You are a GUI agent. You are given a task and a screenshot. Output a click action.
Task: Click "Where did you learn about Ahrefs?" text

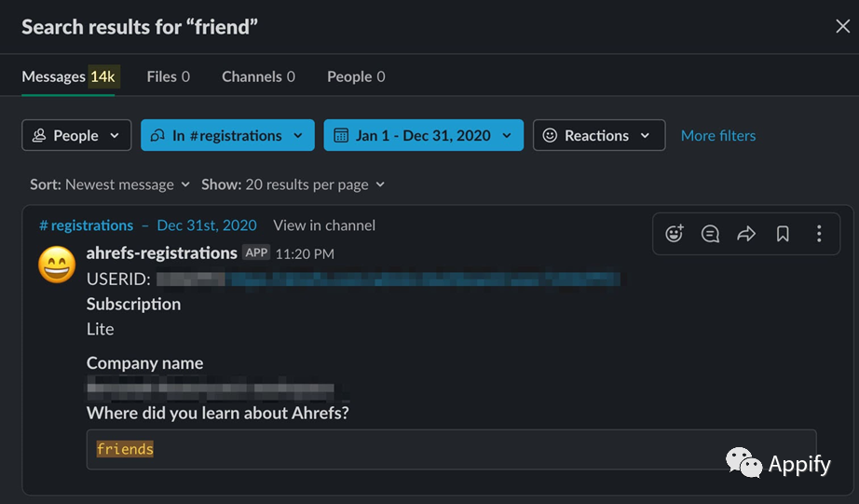point(217,413)
